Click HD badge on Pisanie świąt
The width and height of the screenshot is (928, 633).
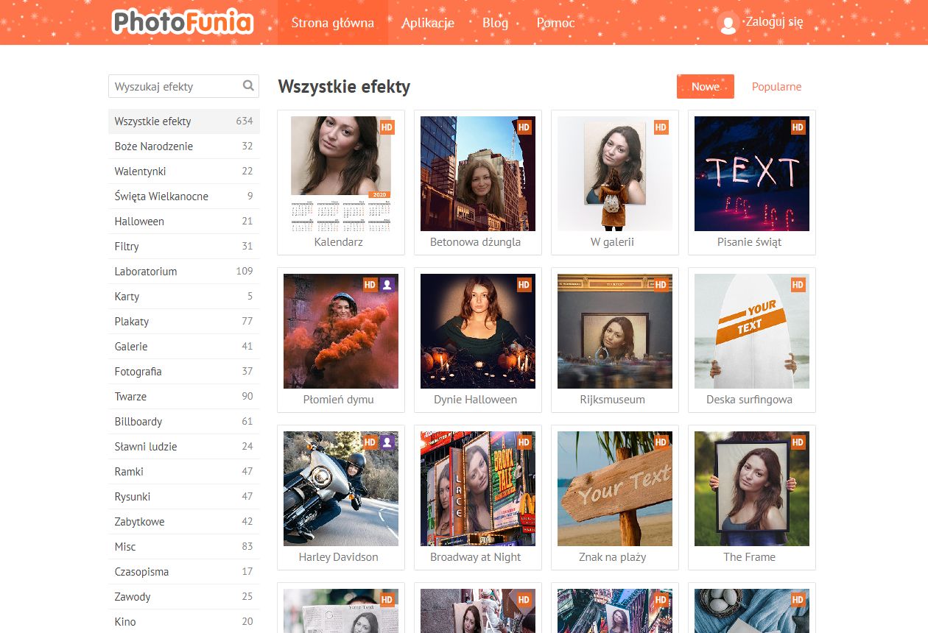click(x=798, y=127)
